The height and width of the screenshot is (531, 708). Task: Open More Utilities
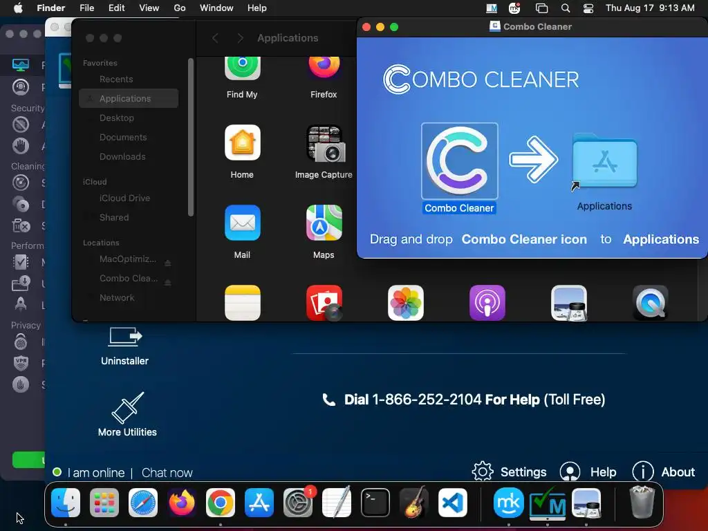(127, 414)
